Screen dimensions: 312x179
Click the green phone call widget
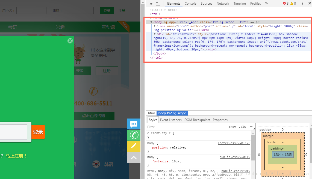[134, 135]
